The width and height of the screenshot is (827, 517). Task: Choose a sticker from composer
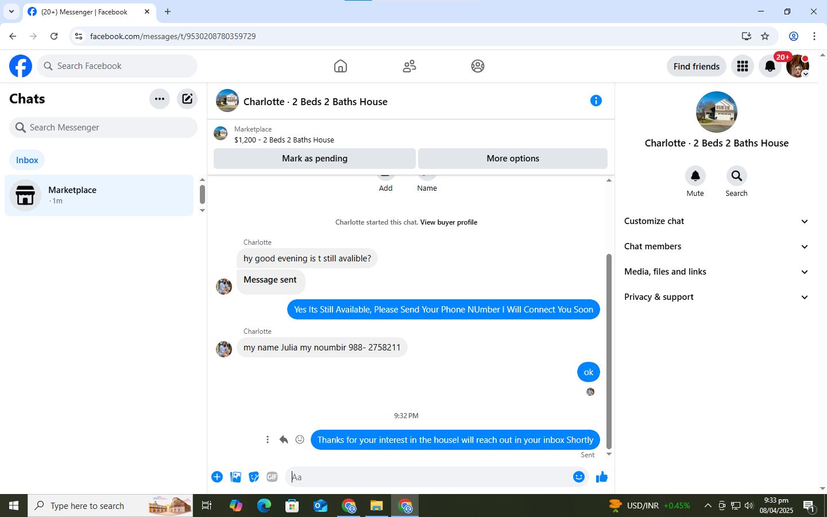[254, 477]
